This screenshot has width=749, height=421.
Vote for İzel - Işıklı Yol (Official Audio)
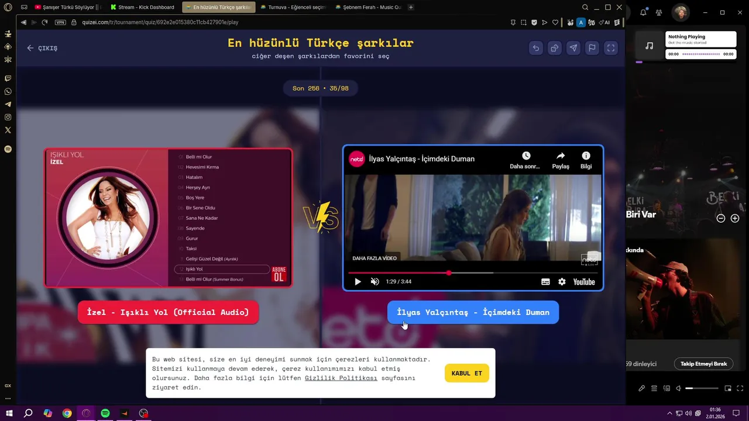click(x=168, y=312)
